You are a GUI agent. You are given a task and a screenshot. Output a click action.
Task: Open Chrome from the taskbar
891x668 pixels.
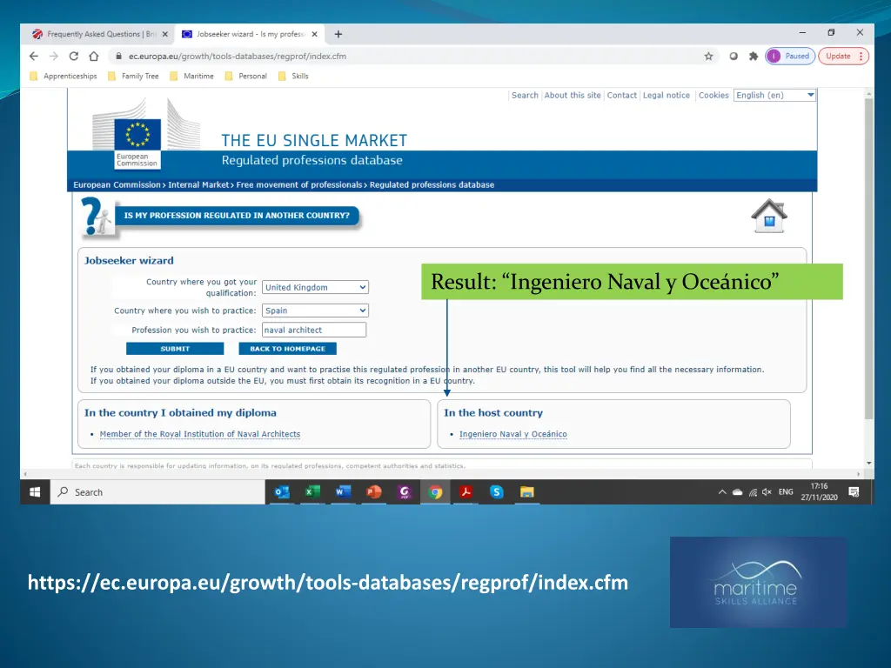[x=435, y=492]
